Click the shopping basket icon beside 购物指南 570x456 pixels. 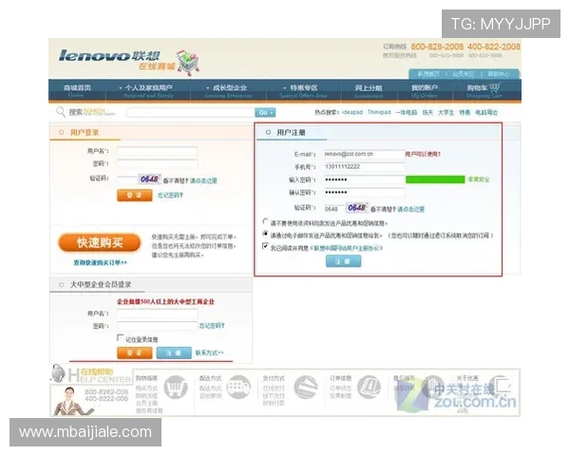tap(176, 388)
